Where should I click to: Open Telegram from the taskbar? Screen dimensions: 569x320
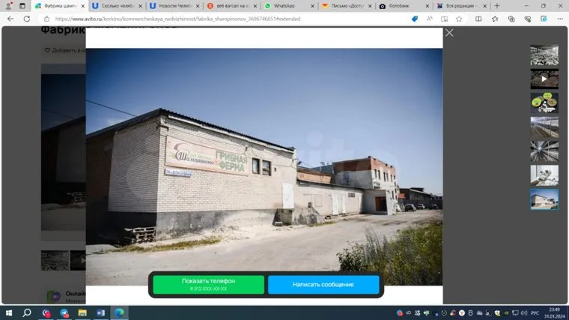coord(64,313)
